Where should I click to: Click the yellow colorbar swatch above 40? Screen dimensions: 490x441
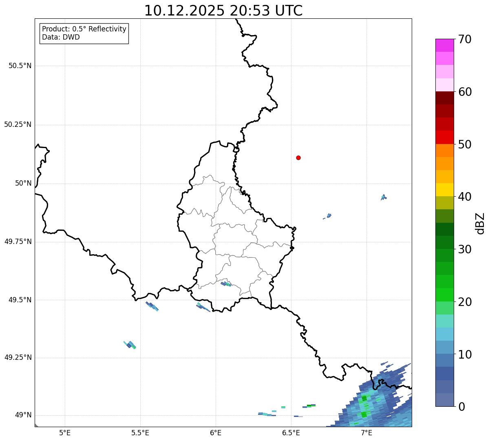click(x=444, y=190)
